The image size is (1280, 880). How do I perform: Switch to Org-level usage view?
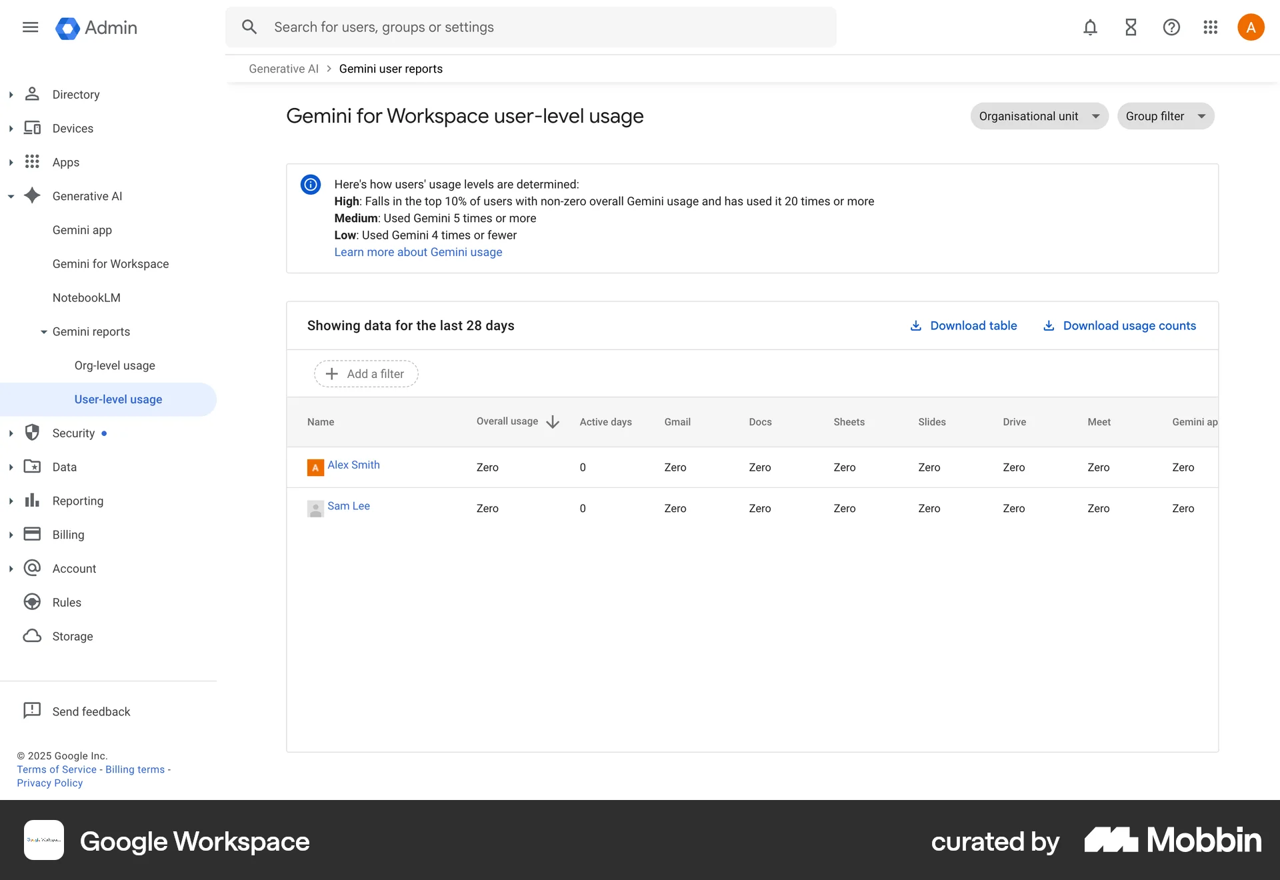(x=114, y=365)
